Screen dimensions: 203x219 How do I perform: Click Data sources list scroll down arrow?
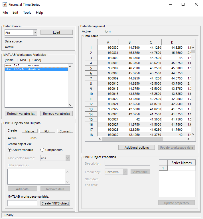click(x=68, y=182)
